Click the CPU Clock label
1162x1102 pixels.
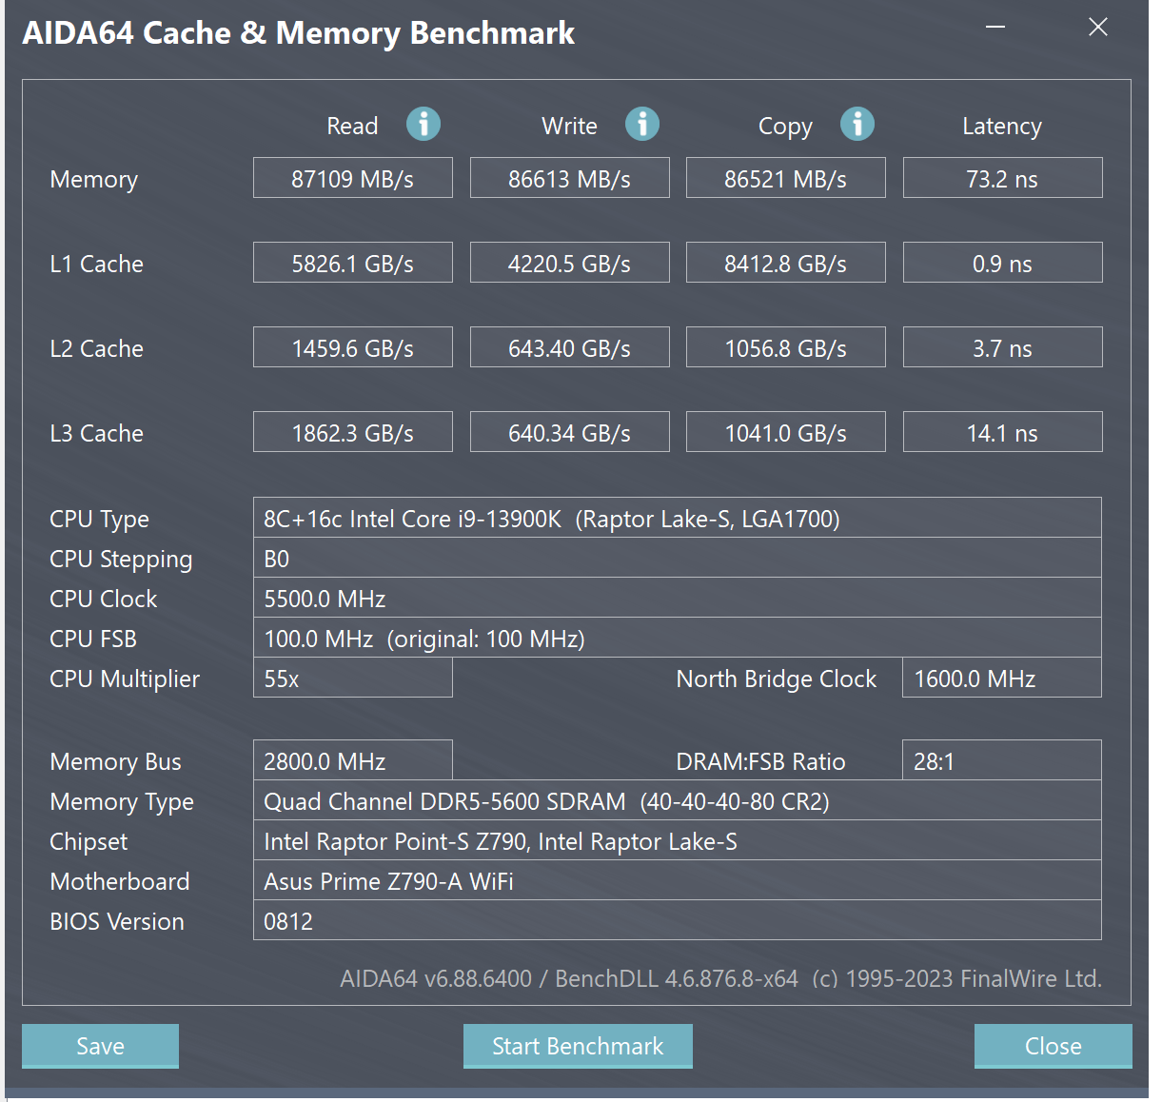pyautogui.click(x=103, y=599)
